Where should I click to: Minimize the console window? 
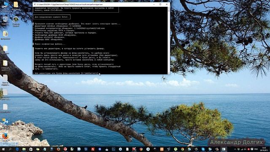click(x=154, y=4)
